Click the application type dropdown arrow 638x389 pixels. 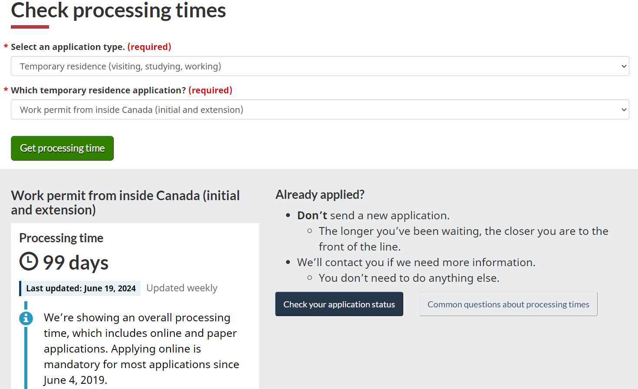pyautogui.click(x=624, y=66)
